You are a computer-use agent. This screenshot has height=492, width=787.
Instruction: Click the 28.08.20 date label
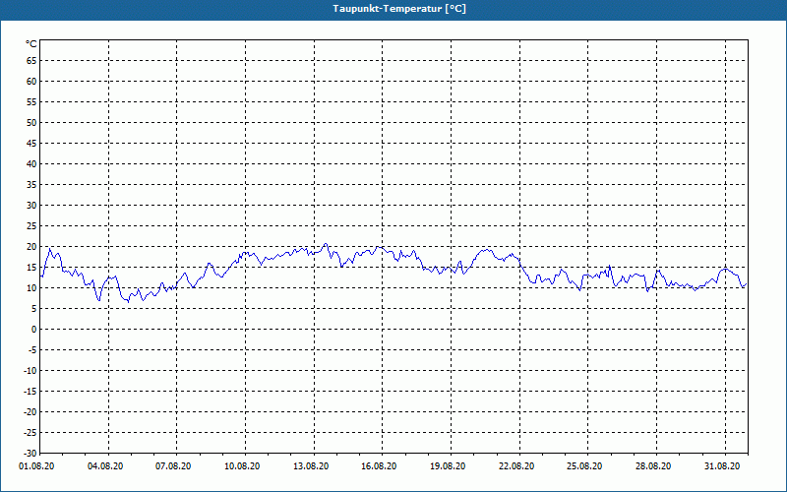pos(653,466)
